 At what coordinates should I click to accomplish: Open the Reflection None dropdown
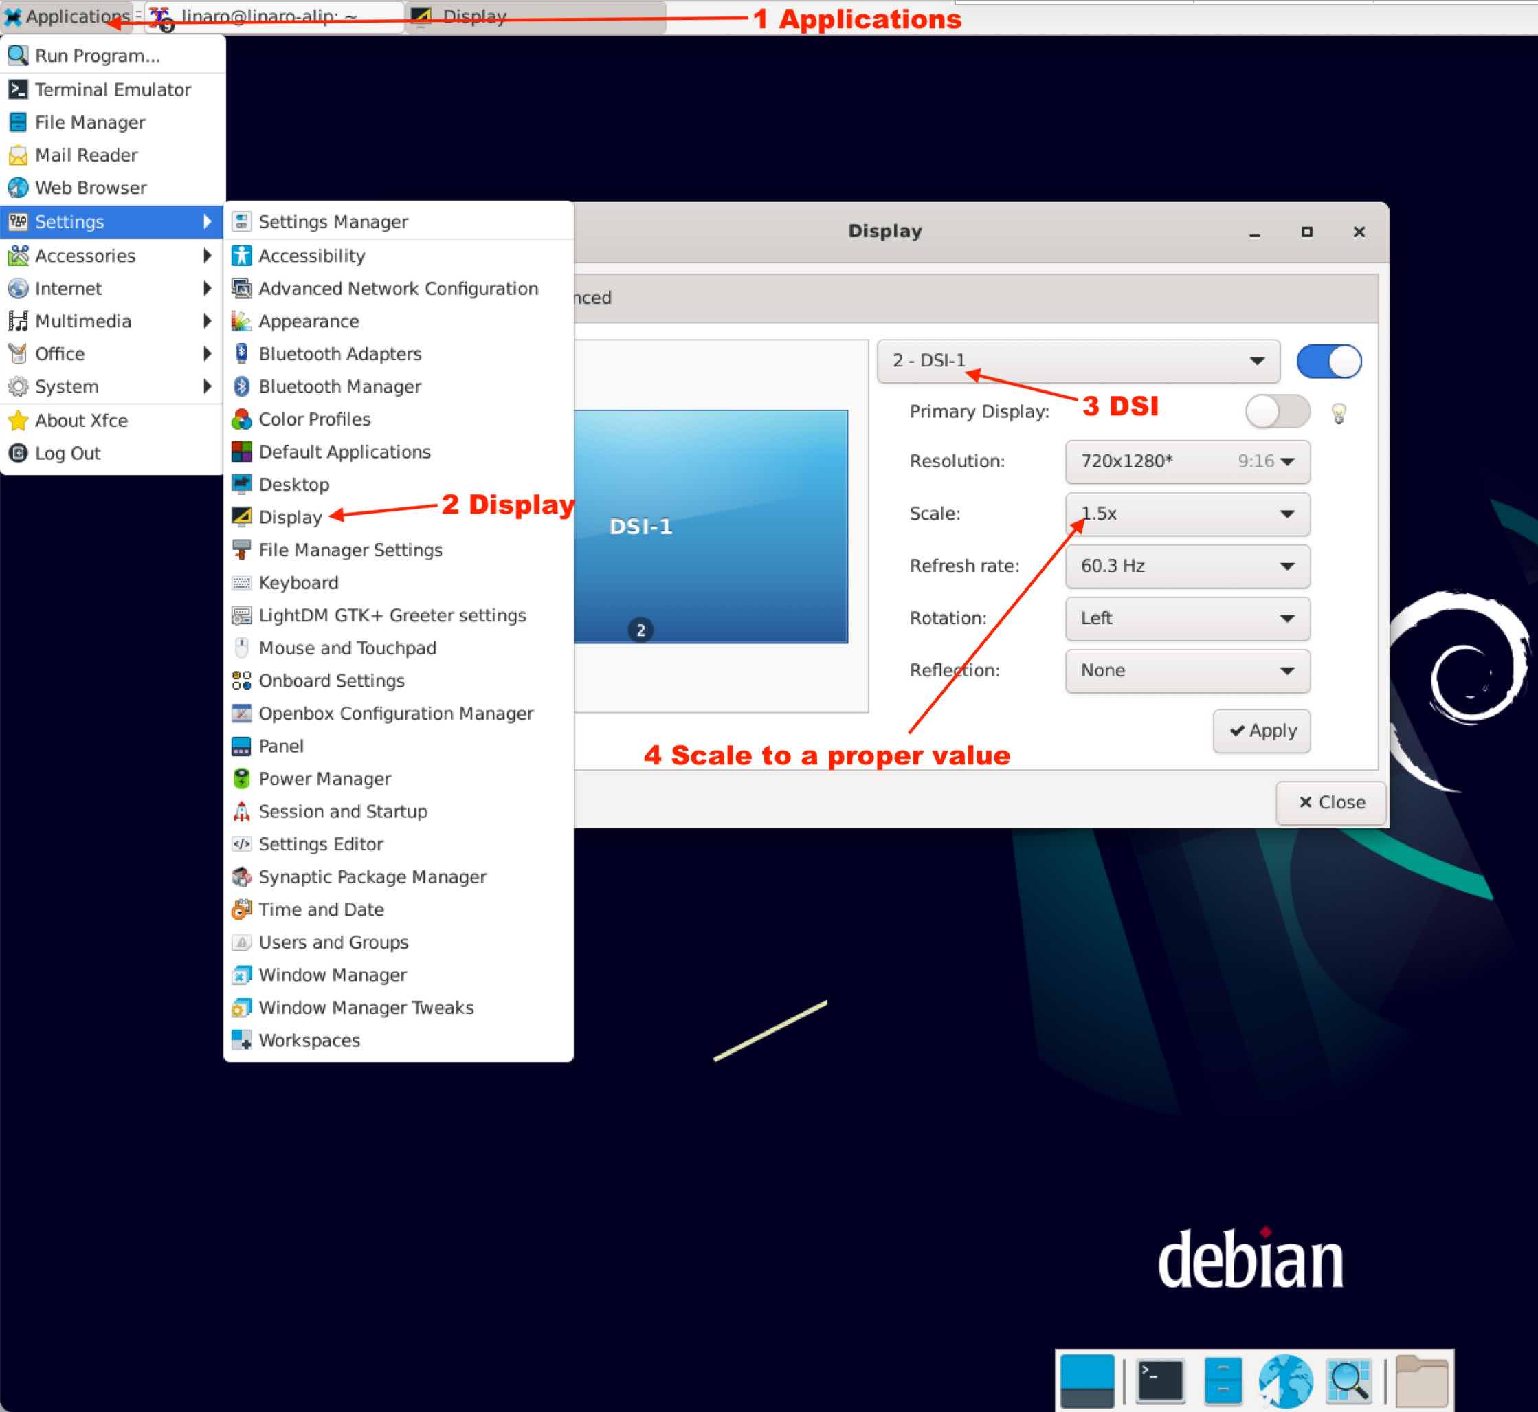(x=1188, y=671)
